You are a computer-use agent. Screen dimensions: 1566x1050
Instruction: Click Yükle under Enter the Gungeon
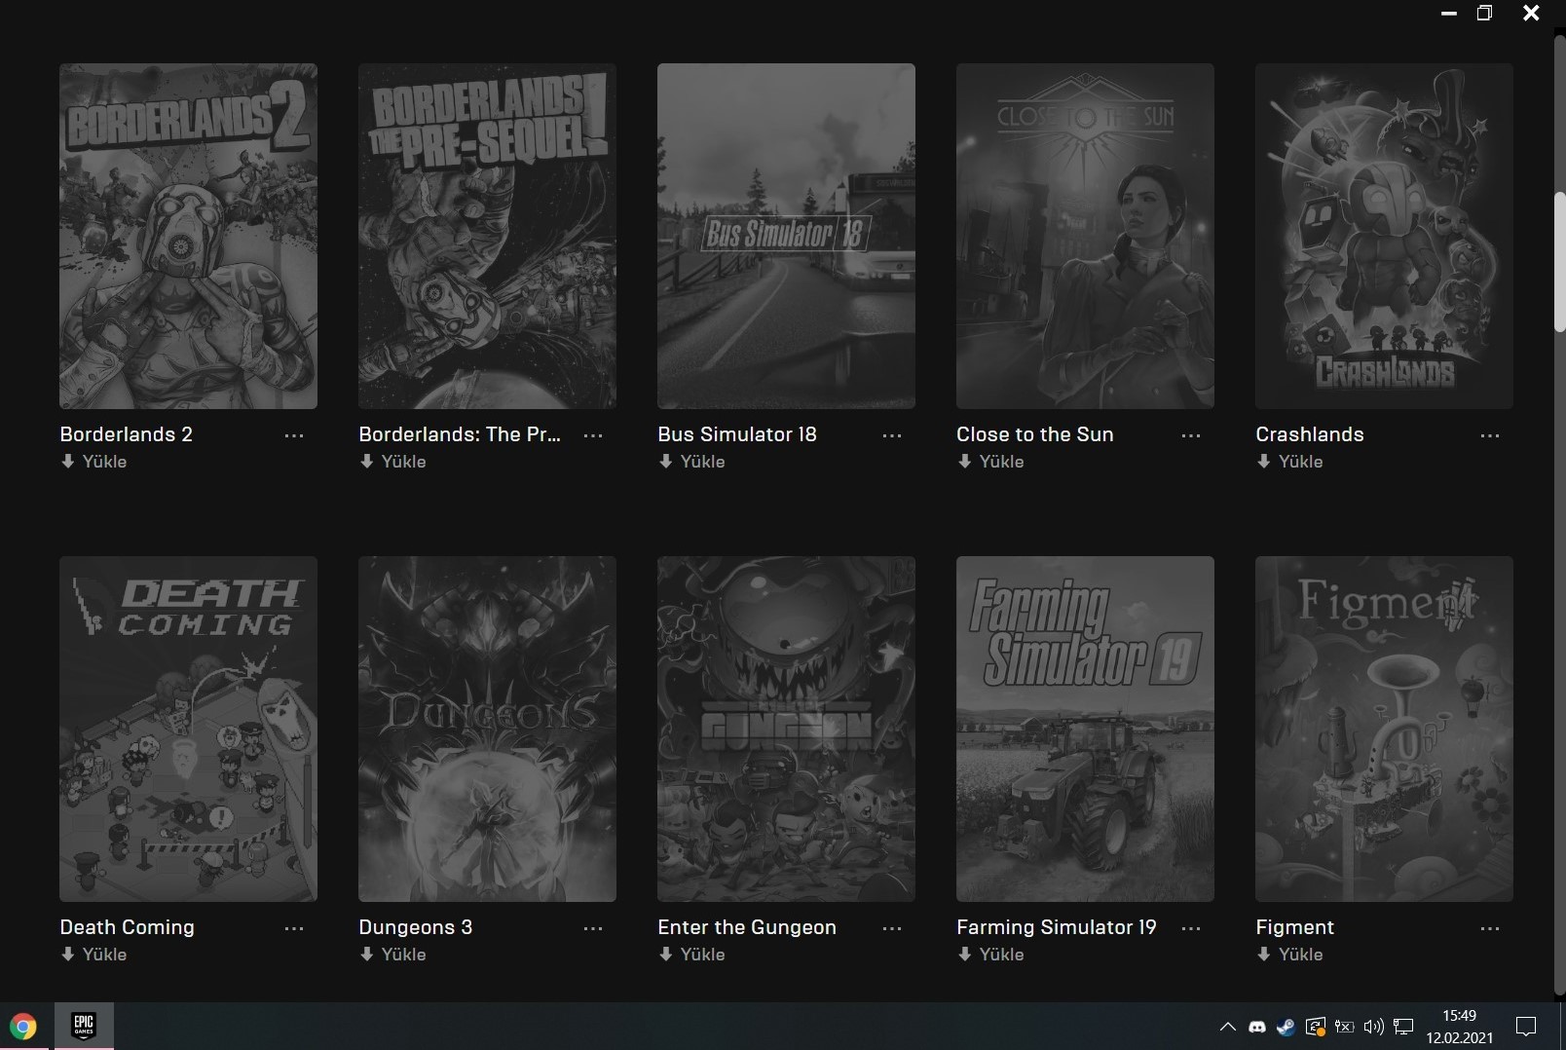click(691, 955)
